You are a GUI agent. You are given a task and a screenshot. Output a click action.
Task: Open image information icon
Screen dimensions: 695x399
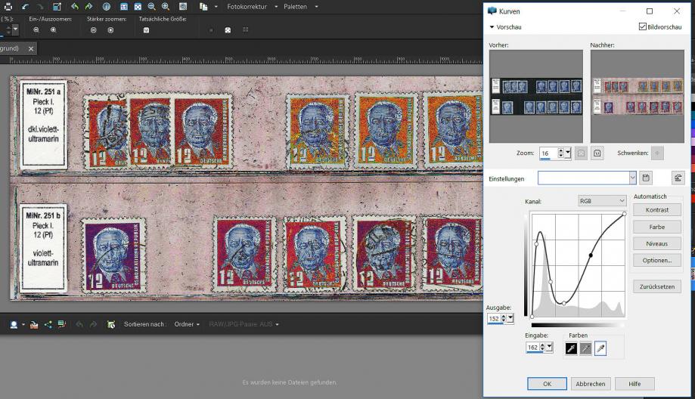[x=107, y=7]
